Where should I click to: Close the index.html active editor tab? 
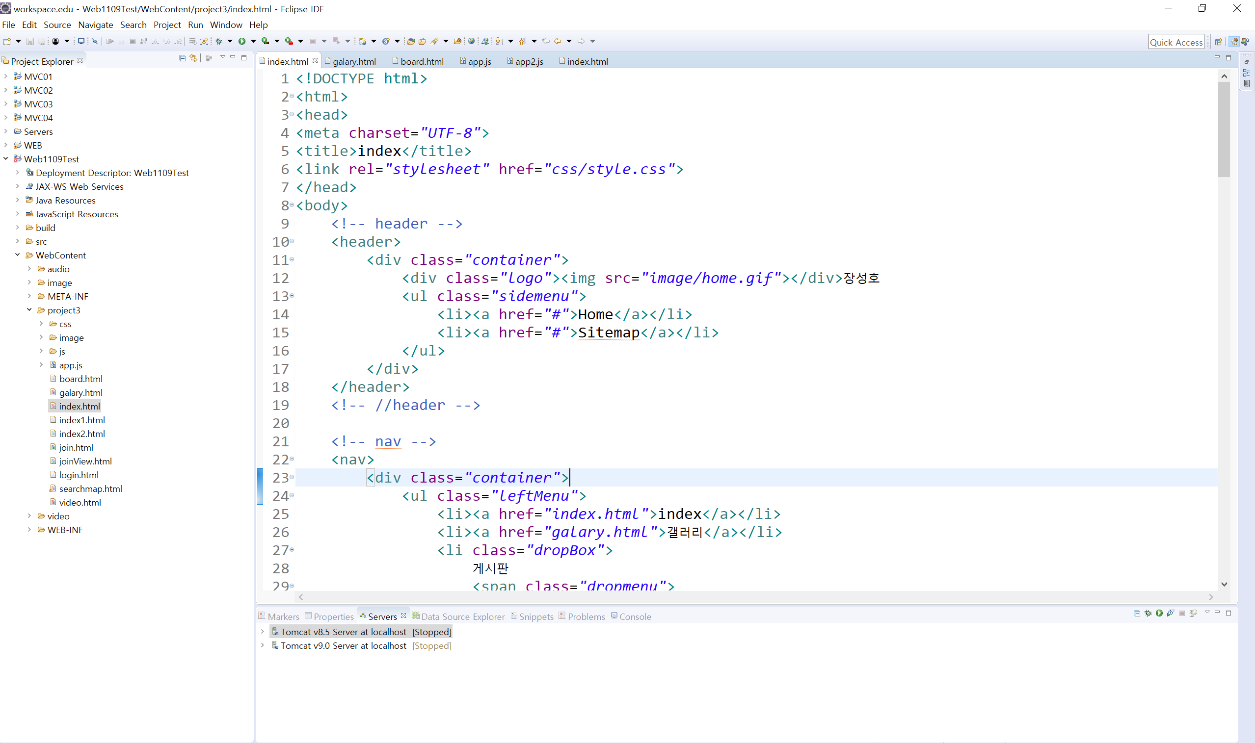click(x=315, y=60)
